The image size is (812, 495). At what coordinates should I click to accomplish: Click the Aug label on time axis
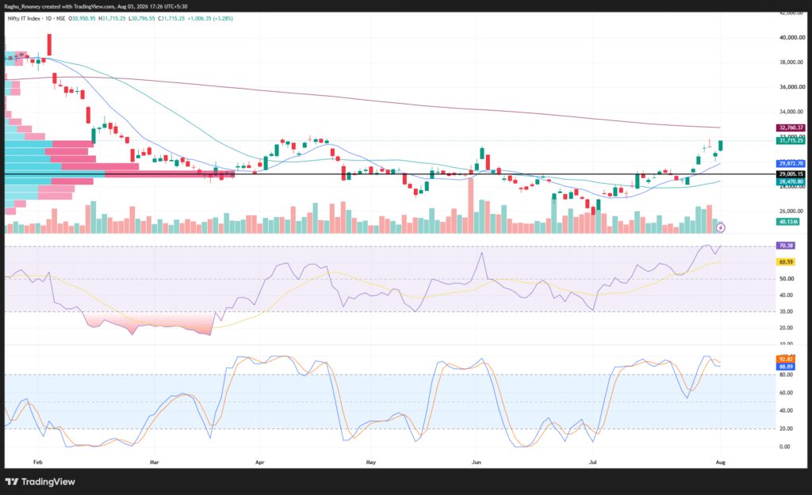click(x=720, y=463)
